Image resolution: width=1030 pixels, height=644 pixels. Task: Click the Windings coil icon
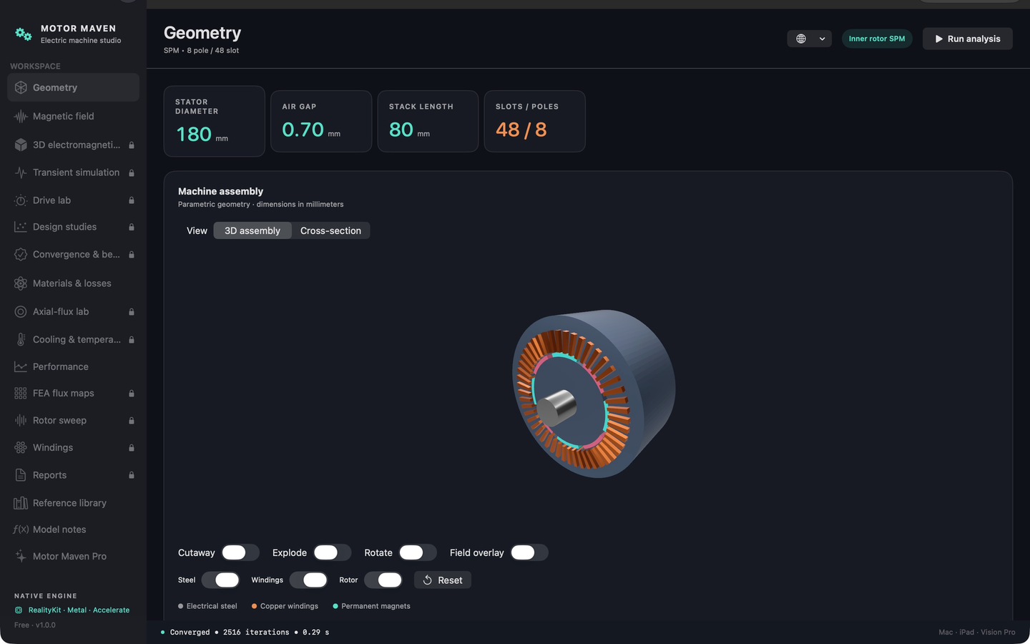[21, 447]
